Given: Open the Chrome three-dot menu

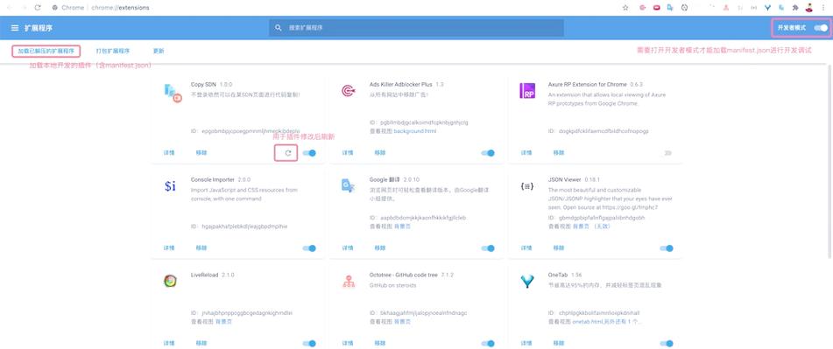Looking at the screenshot, I should click(x=822, y=7).
